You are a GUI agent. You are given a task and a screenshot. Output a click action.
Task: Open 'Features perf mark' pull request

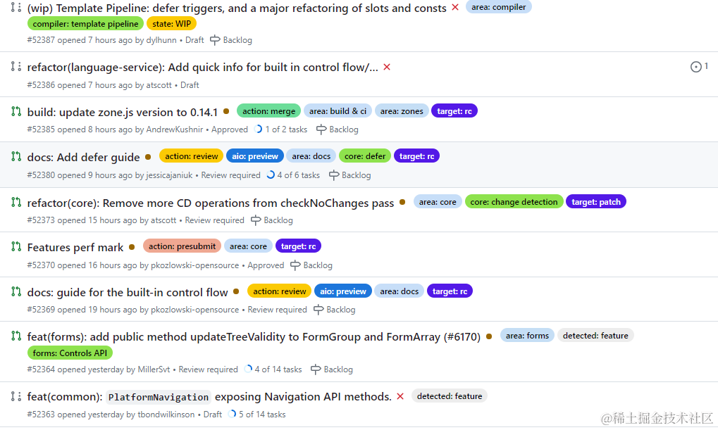tap(75, 248)
